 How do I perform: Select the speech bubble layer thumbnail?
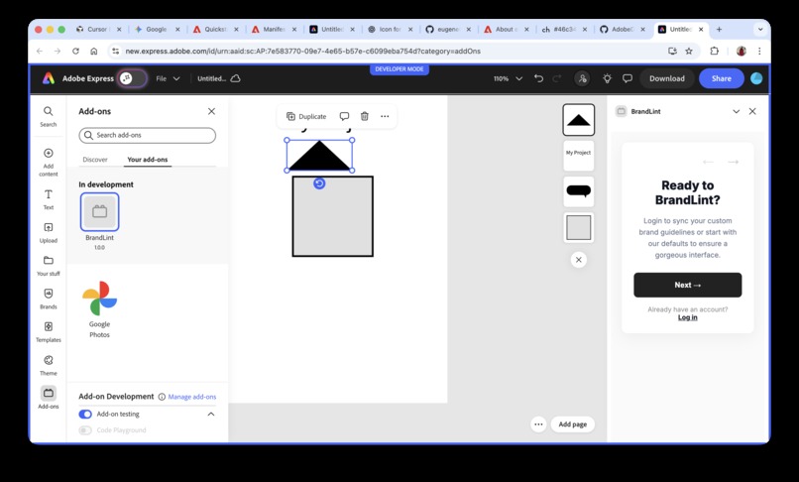pos(578,191)
